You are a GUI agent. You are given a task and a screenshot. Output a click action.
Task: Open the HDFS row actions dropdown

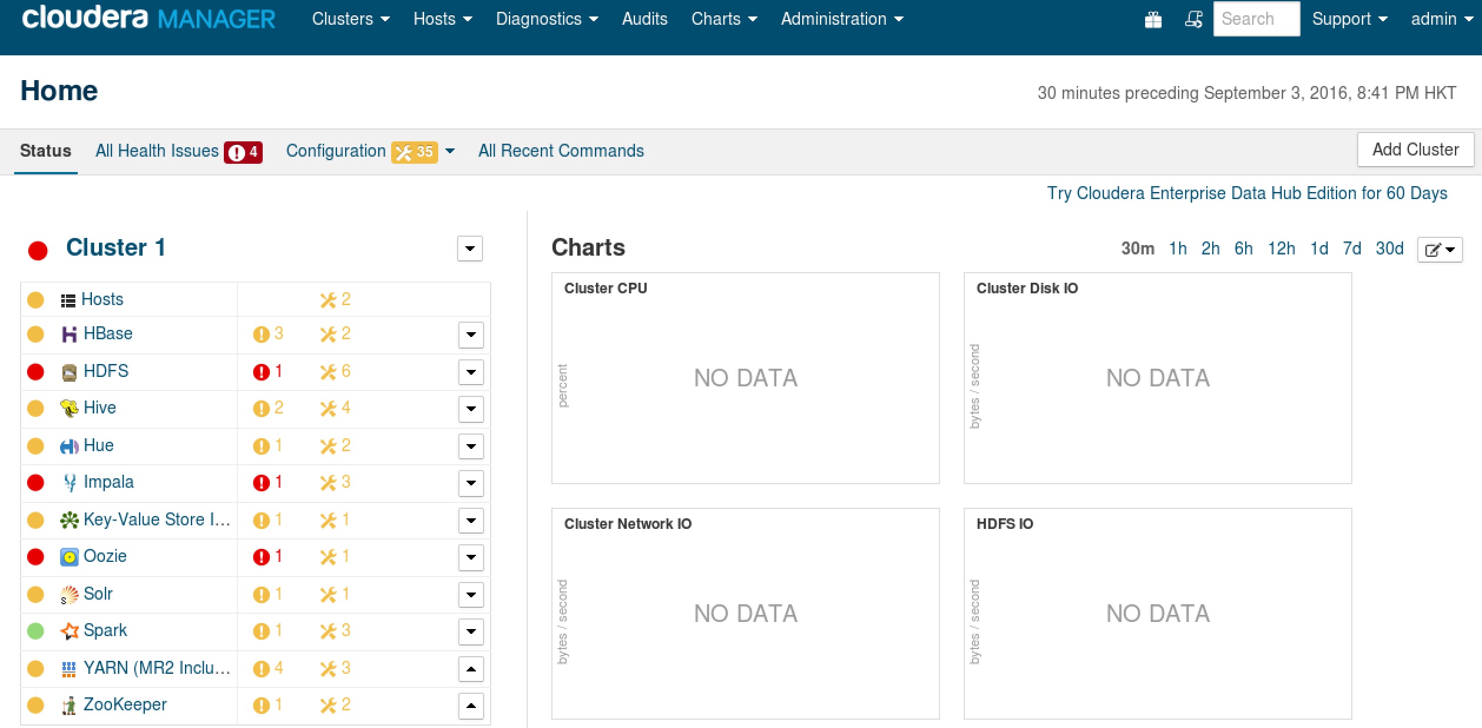click(x=471, y=372)
